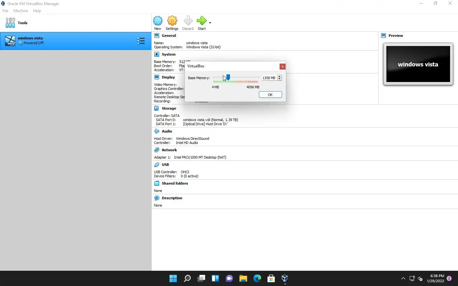
Task: Click the windows vista preview thumbnail
Action: point(418,64)
